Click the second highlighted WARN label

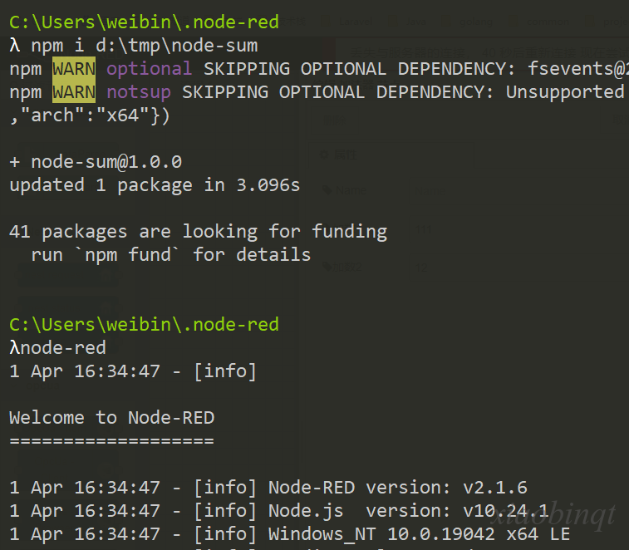click(74, 92)
